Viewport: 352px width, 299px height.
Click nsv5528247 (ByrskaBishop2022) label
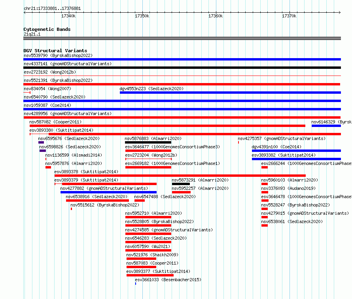coord(295,205)
